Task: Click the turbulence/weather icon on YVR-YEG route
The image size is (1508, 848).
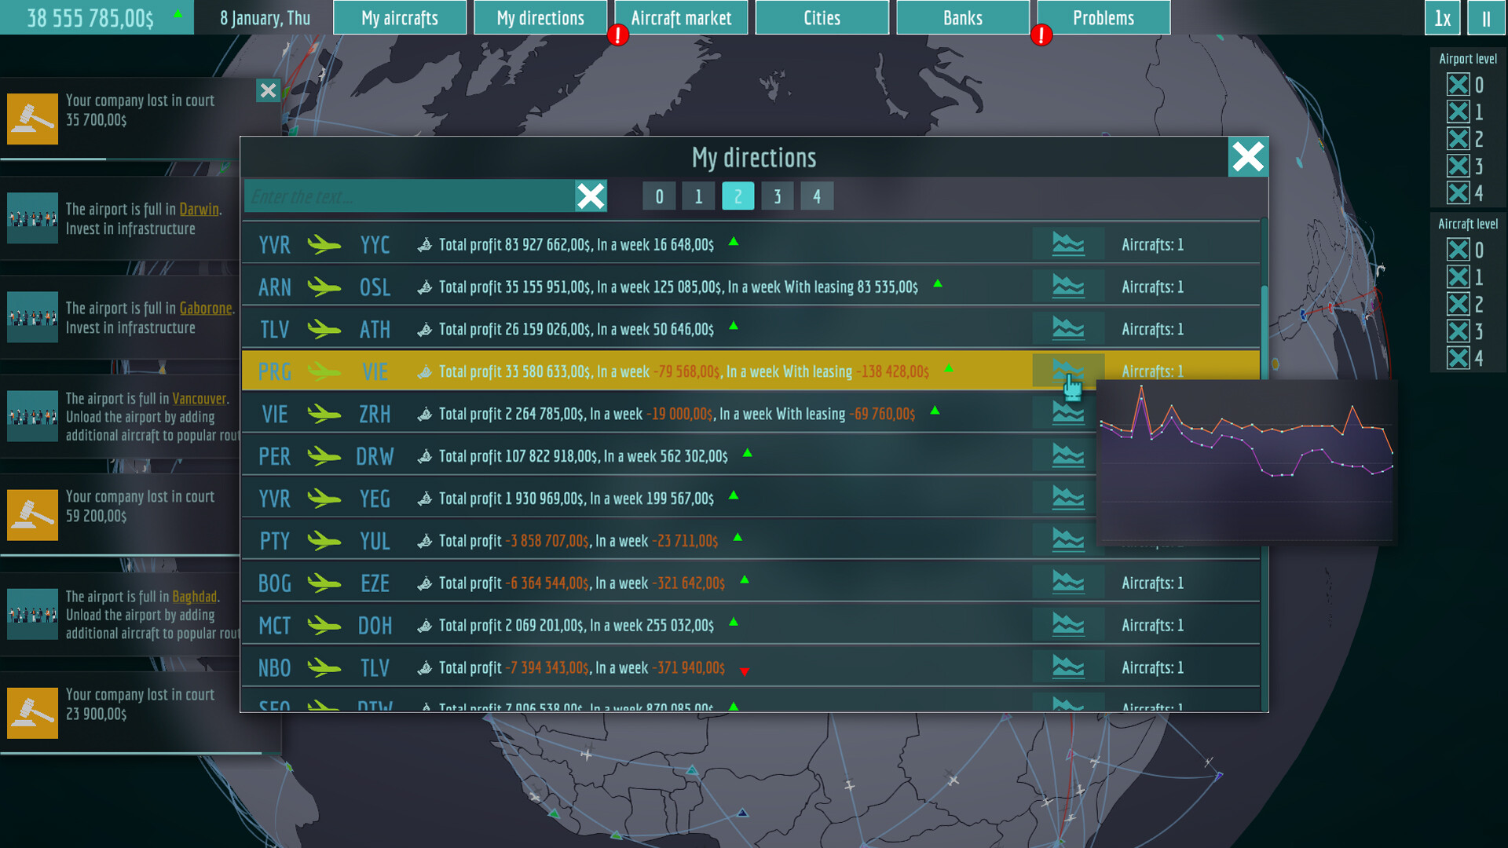Action: coord(1066,497)
